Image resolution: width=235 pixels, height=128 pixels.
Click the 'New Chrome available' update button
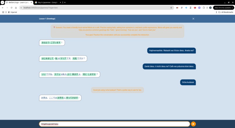coord(222,8)
